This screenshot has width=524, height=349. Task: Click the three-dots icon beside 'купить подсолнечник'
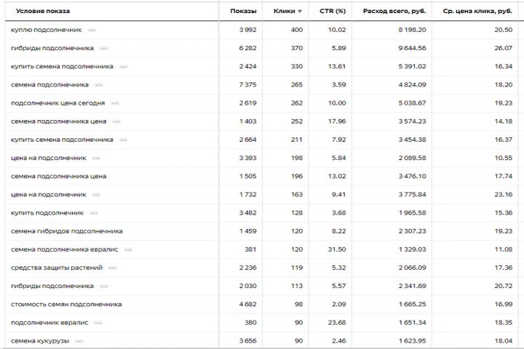coord(93,213)
